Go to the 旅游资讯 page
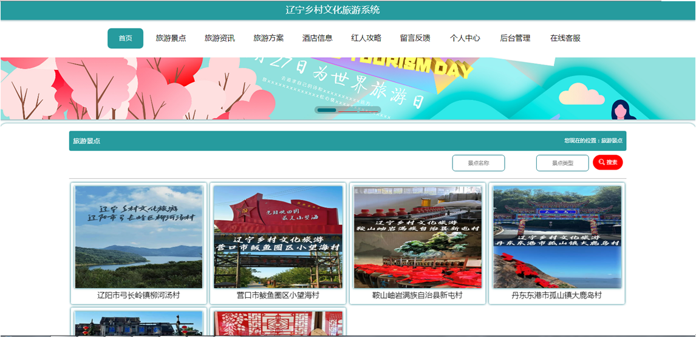This screenshot has width=696, height=338. (219, 38)
